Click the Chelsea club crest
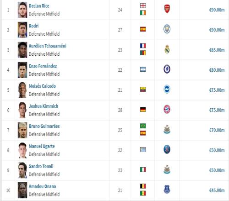Image resolution: width=229 pixels, height=201 pixels. [x=167, y=69]
